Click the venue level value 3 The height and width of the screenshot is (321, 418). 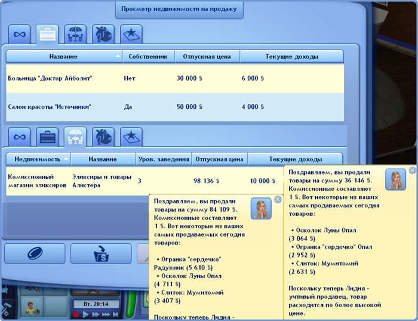click(139, 181)
